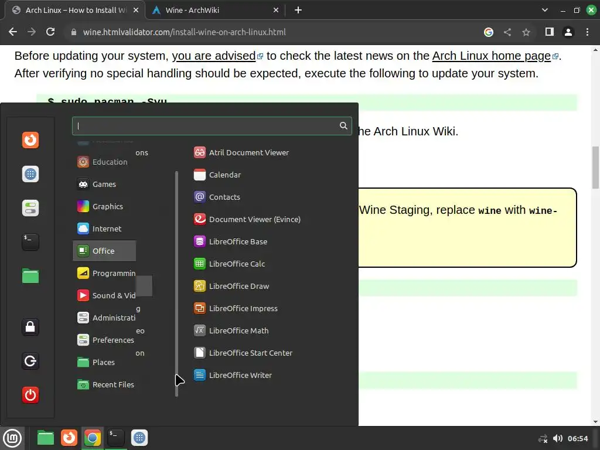This screenshot has height=450, width=600.
Task: Click the red power-off icon in the menu
Action: [x=30, y=395]
